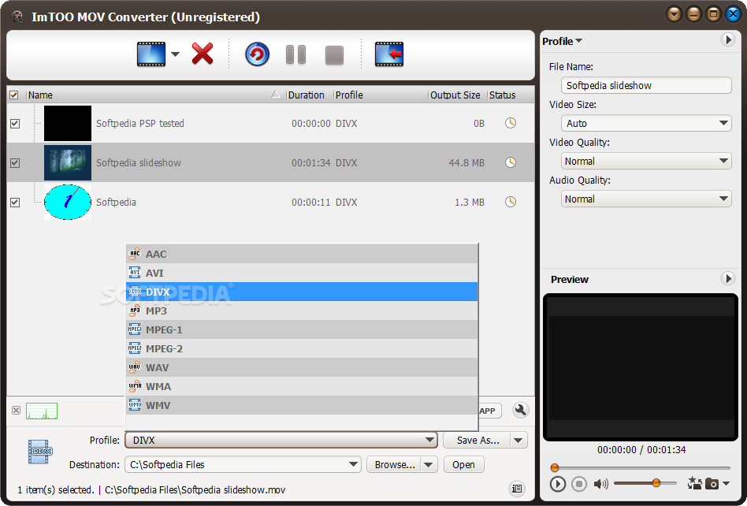Sort the list by Name column
Viewport: 747px width, 506px height.
[155, 95]
